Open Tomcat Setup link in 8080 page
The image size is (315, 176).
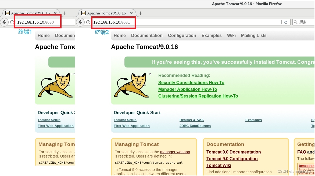tap(49, 120)
